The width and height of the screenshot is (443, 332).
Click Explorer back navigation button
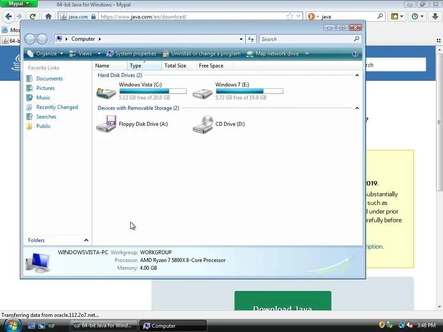point(30,39)
